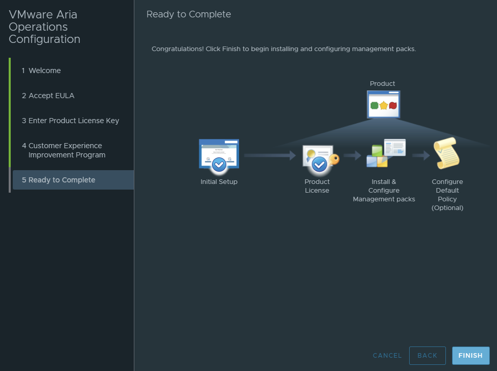
Task: Click the arrow after Product License icon
Action: click(x=352, y=155)
